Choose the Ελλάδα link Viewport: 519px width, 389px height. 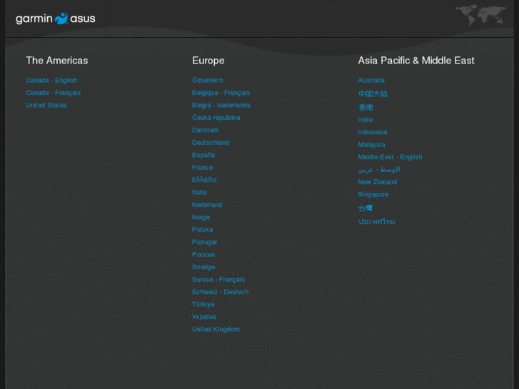coord(204,180)
